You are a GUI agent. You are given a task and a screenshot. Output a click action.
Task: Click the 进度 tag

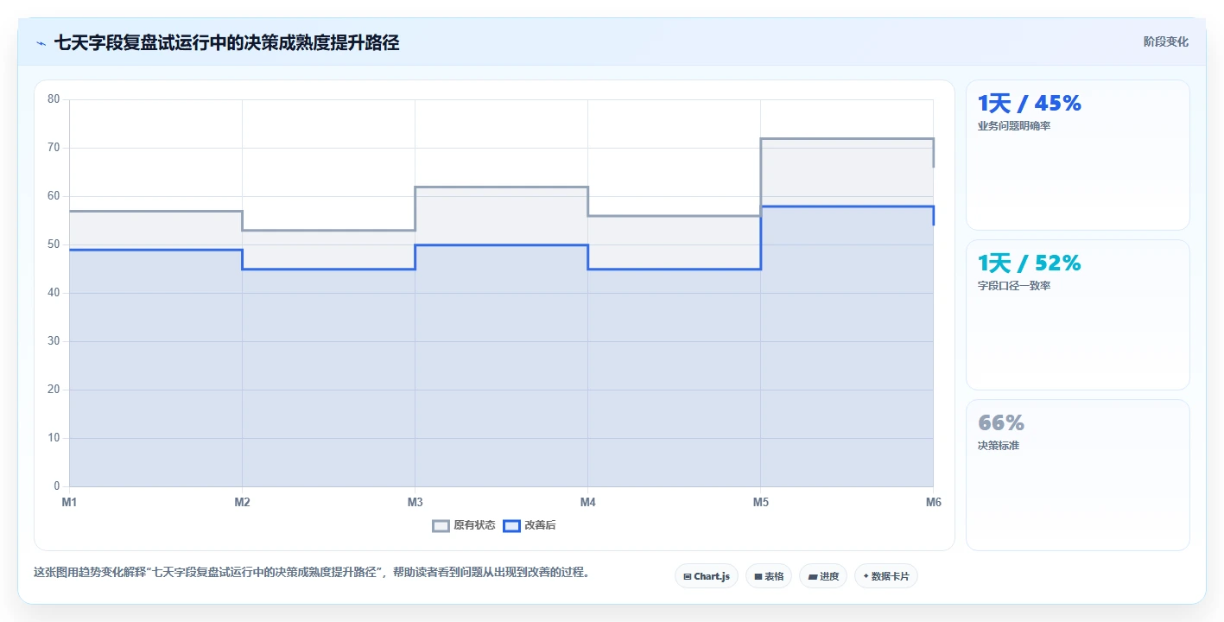pos(823,576)
